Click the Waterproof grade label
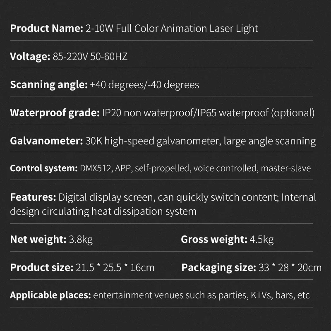The width and height of the screenshot is (331, 331). [x=55, y=113]
